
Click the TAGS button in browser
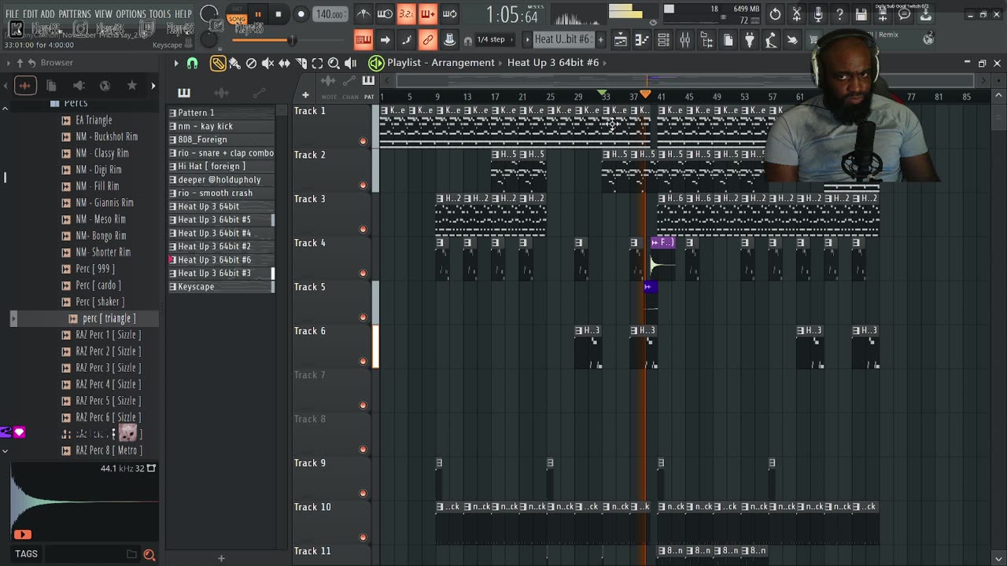[x=26, y=554]
